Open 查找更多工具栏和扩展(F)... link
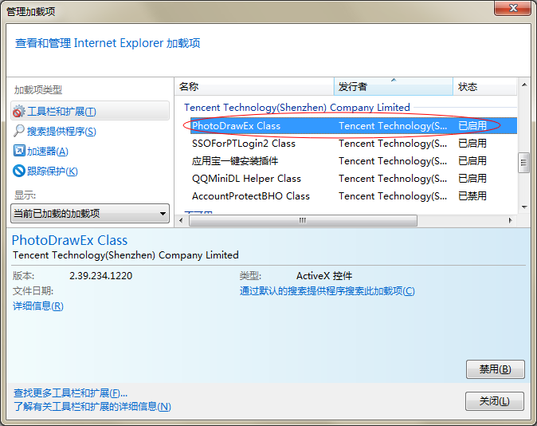Screen dimensions: 537x426 pyautogui.click(x=71, y=393)
